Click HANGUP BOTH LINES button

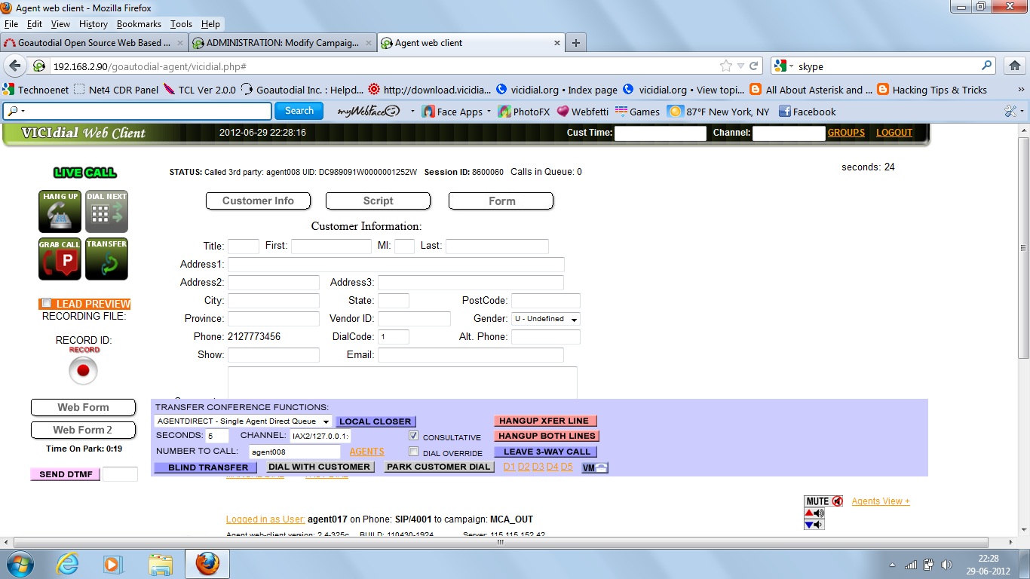[546, 436]
